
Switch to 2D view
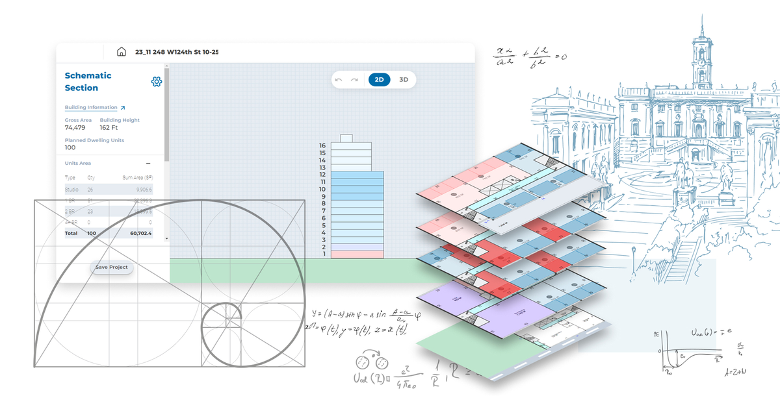point(380,80)
